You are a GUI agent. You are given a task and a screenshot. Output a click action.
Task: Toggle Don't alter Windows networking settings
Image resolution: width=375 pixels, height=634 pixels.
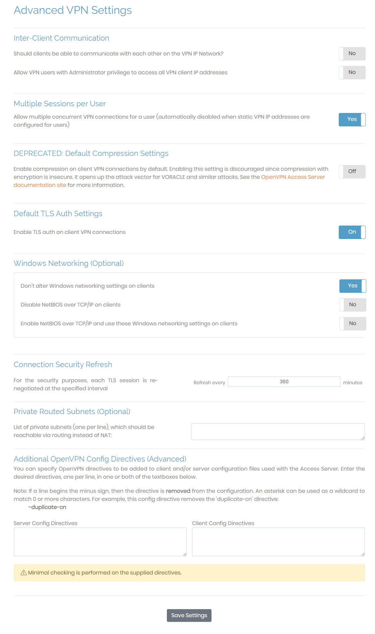click(x=353, y=286)
